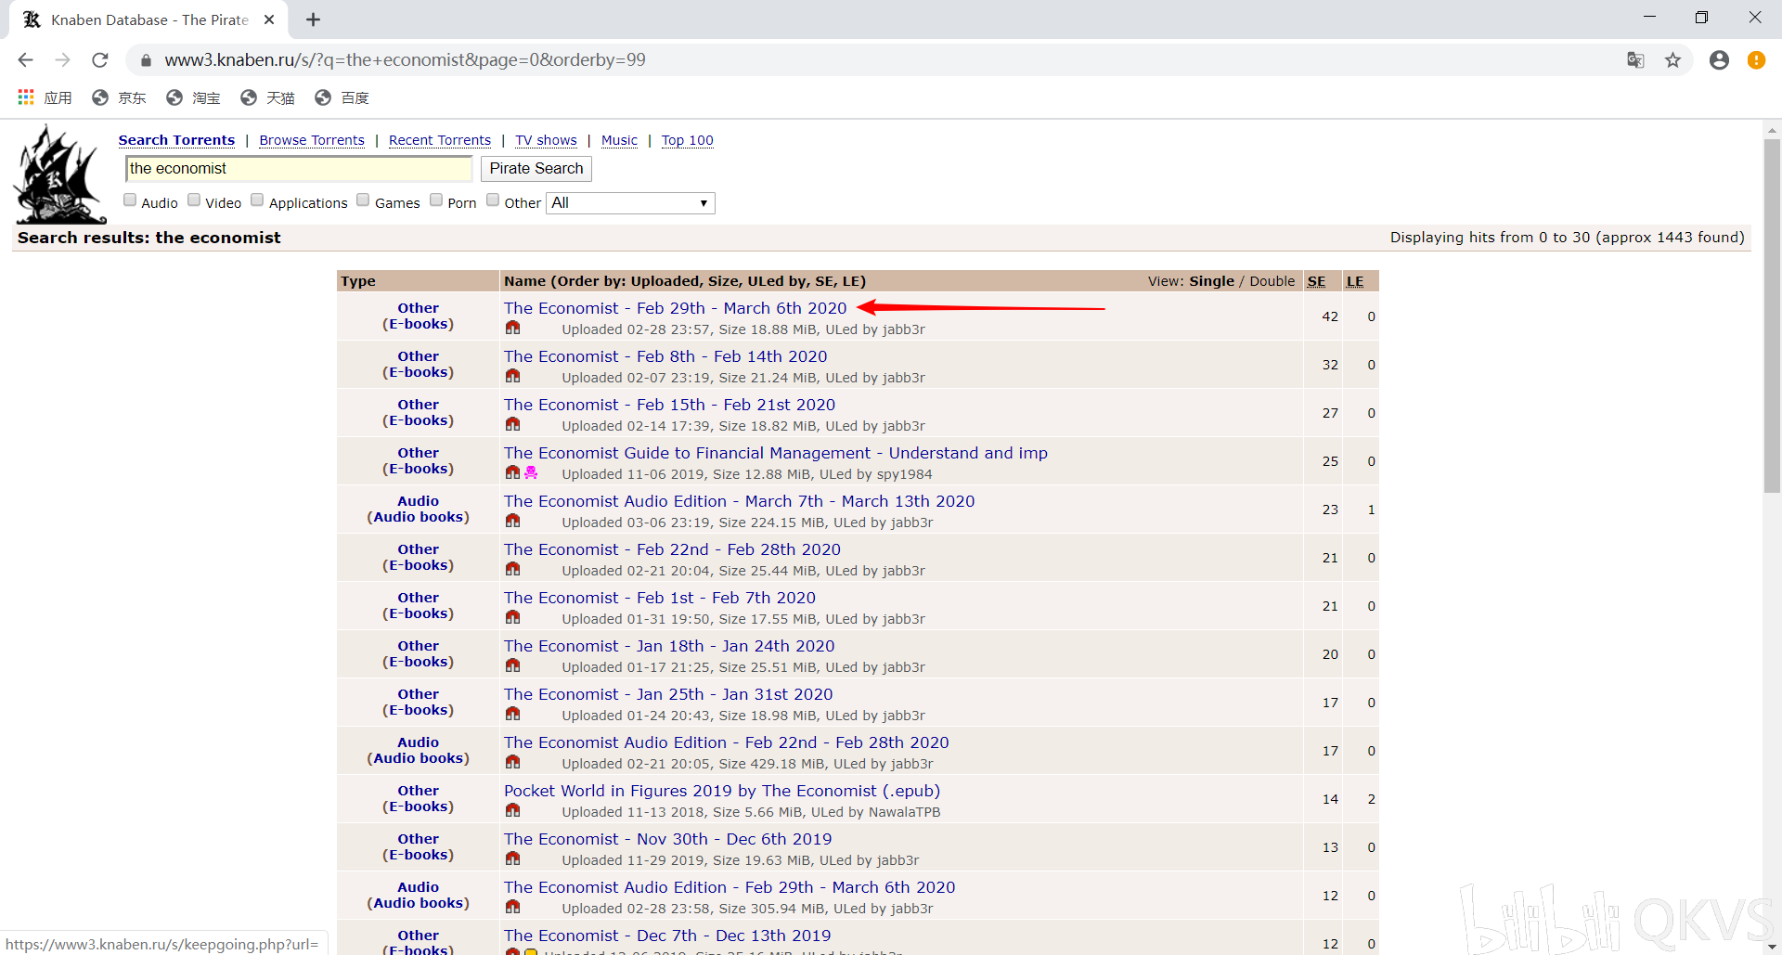Open the Music link
The image size is (1782, 955).
click(619, 140)
